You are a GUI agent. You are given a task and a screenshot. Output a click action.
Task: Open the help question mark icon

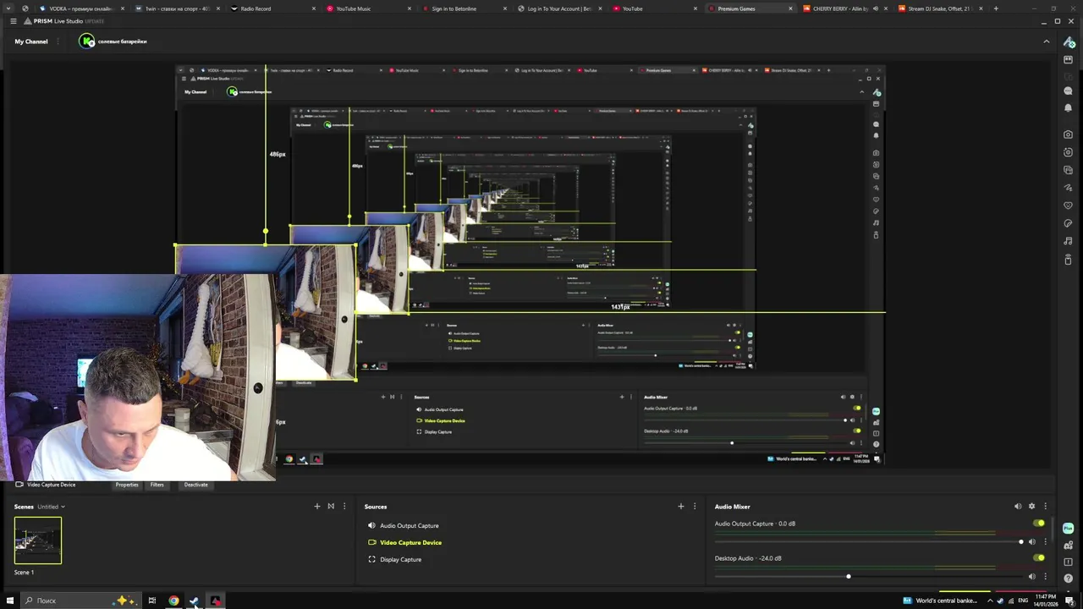point(1068,579)
